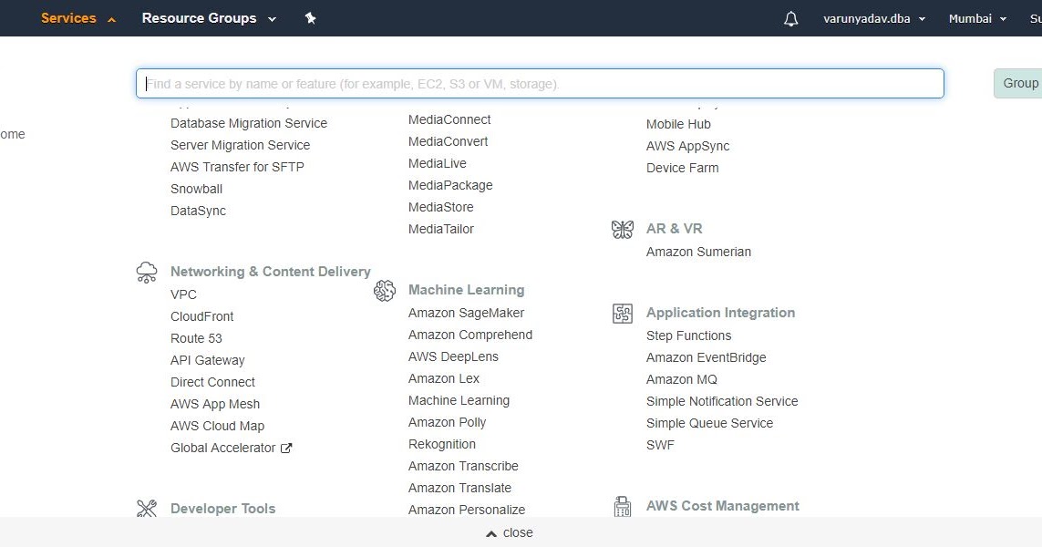Open the varunyadav.dba account dropdown
Screen dimensions: 1042x547
pyautogui.click(x=873, y=19)
